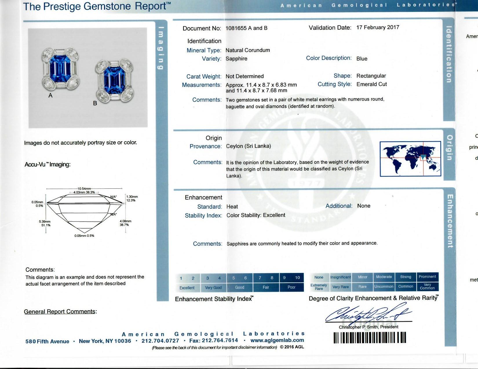Viewport: 478px width, 369px height.
Task: Click measurement '11.4 x 8.7 x 7.68 mm'
Action: point(262,91)
